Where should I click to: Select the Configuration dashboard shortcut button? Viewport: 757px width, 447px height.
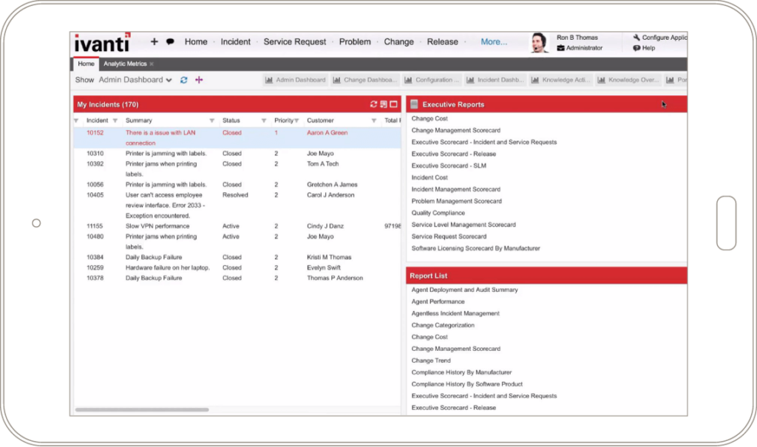click(x=432, y=80)
